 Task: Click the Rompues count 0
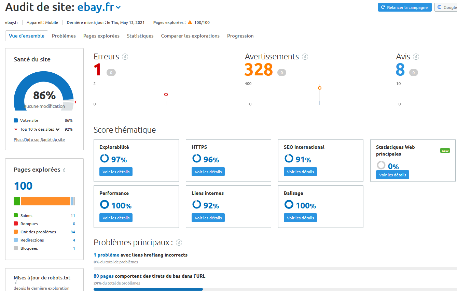coord(74,224)
